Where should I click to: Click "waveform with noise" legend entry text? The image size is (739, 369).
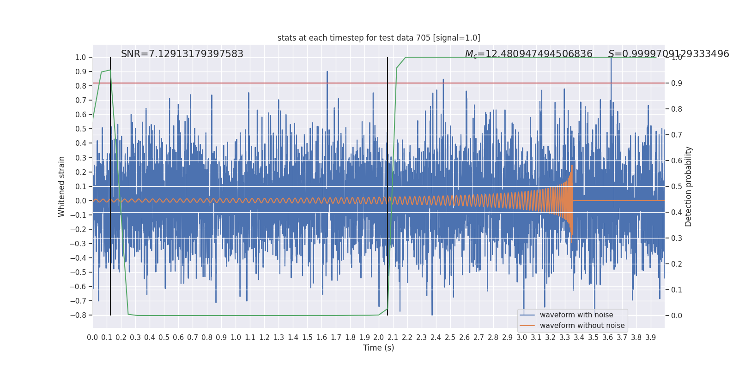coord(576,315)
